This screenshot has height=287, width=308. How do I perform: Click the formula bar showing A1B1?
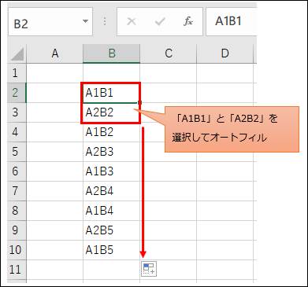[232, 21]
